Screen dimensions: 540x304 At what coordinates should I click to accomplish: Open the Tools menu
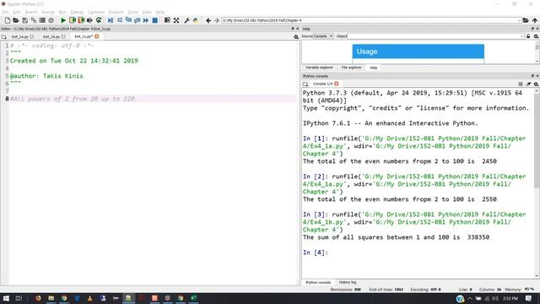132,12
